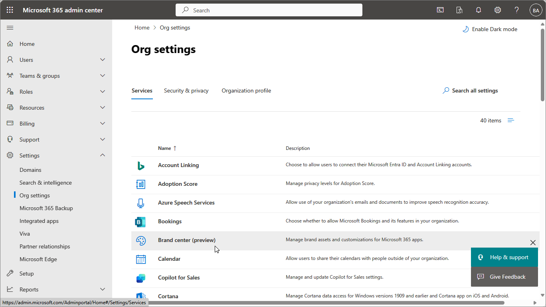This screenshot has width=546, height=307.
Task: Open the Organization profile tab
Action: point(246,91)
